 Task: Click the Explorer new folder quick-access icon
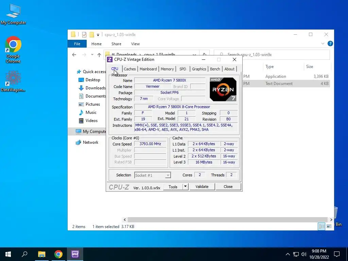pos(91,35)
